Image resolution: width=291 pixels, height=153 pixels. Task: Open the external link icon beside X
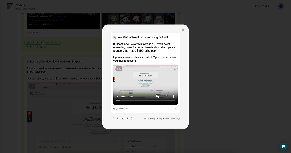176,109
